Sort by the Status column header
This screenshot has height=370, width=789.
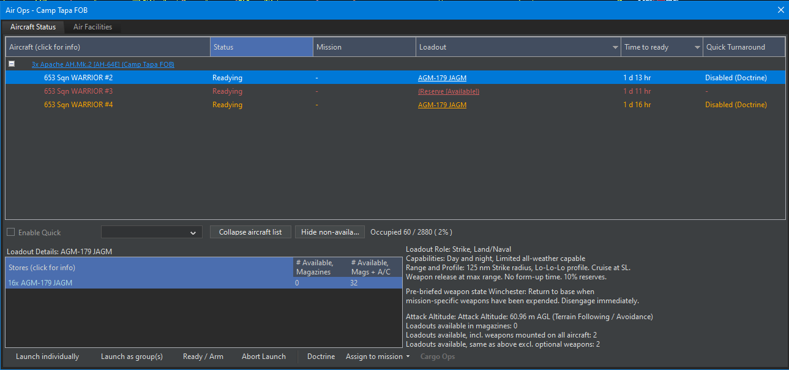pos(261,47)
